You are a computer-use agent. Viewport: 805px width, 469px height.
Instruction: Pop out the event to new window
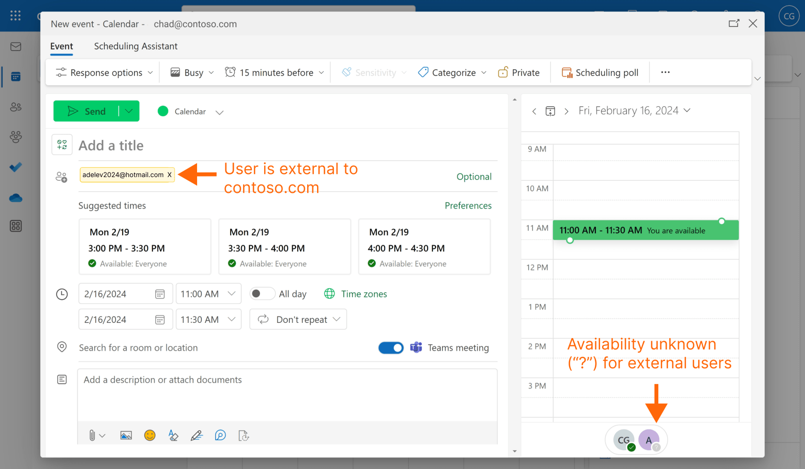734,23
